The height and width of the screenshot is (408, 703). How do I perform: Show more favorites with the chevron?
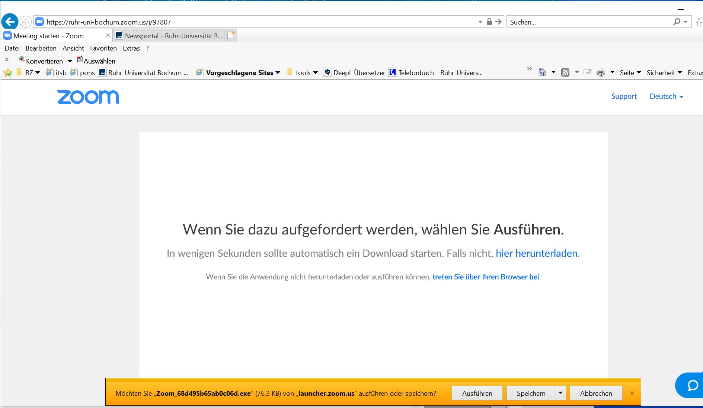[x=529, y=69]
